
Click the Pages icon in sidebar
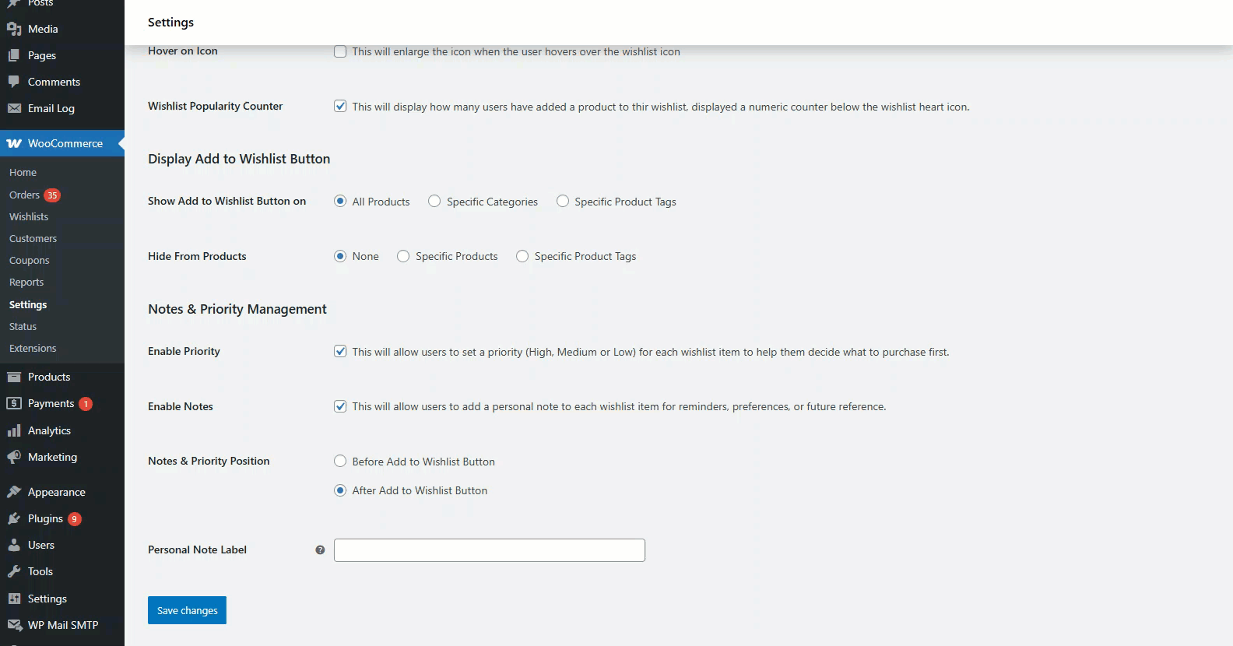14,55
